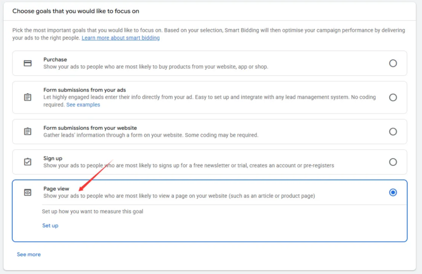Click the checkmark clipboard icon beside Sign up
The image size is (422, 274).
[x=28, y=162]
